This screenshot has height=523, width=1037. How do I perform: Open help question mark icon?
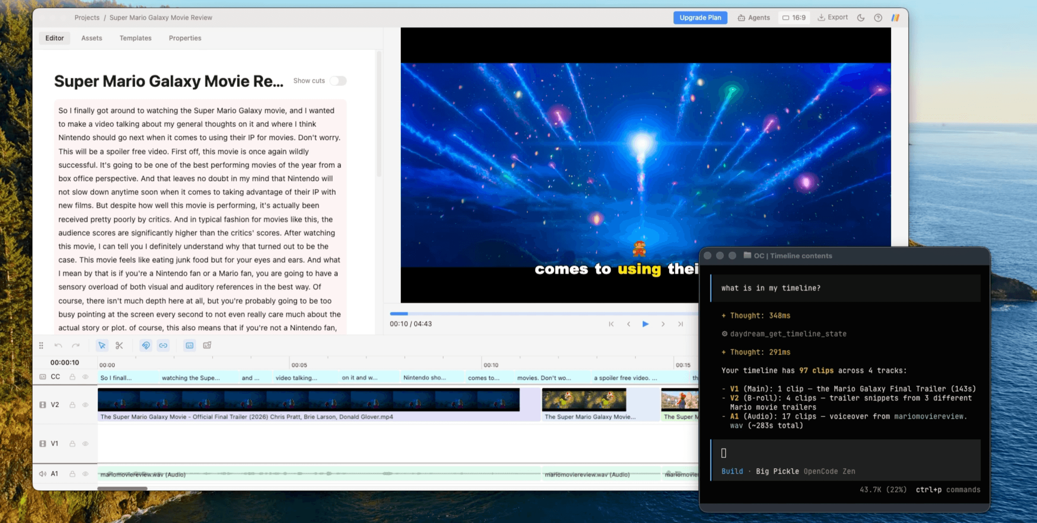click(x=878, y=18)
